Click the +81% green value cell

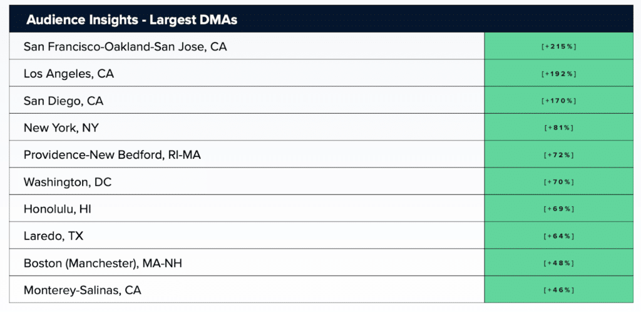[x=558, y=128]
